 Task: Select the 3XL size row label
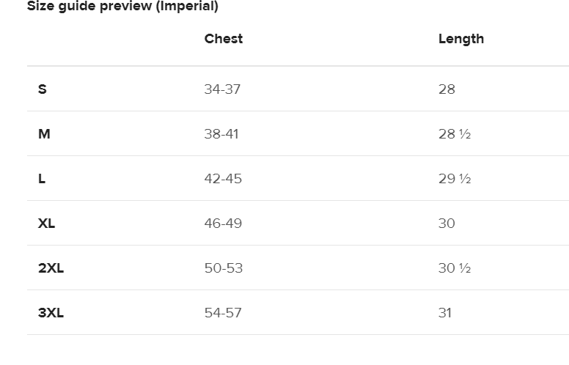[51, 313]
